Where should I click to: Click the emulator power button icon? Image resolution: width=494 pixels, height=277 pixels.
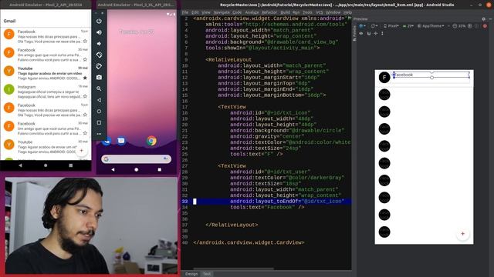click(99, 21)
